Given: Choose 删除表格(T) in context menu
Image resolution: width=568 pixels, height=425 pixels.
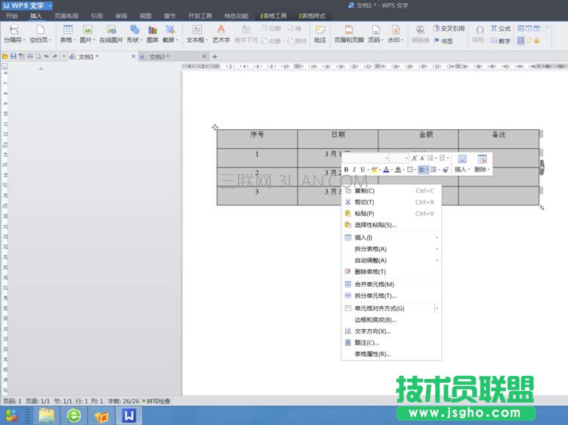Looking at the screenshot, I should [x=391, y=272].
